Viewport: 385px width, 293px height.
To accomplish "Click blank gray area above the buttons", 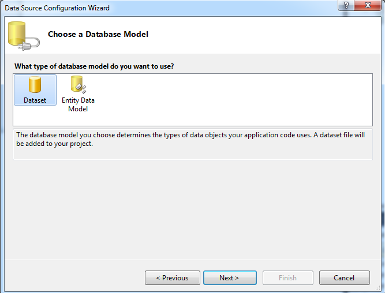I will pos(193,210).
